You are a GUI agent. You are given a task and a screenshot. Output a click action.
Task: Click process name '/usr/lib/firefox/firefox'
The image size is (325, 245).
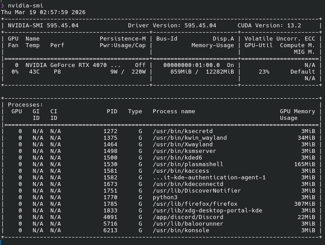click(195, 204)
